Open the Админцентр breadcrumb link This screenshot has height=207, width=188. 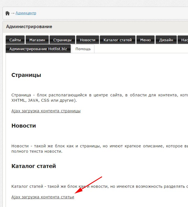click(26, 13)
